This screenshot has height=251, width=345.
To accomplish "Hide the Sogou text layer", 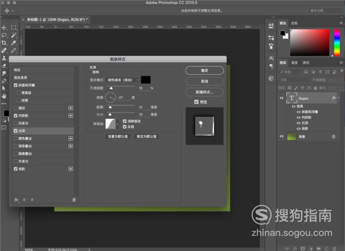I will click(x=281, y=98).
